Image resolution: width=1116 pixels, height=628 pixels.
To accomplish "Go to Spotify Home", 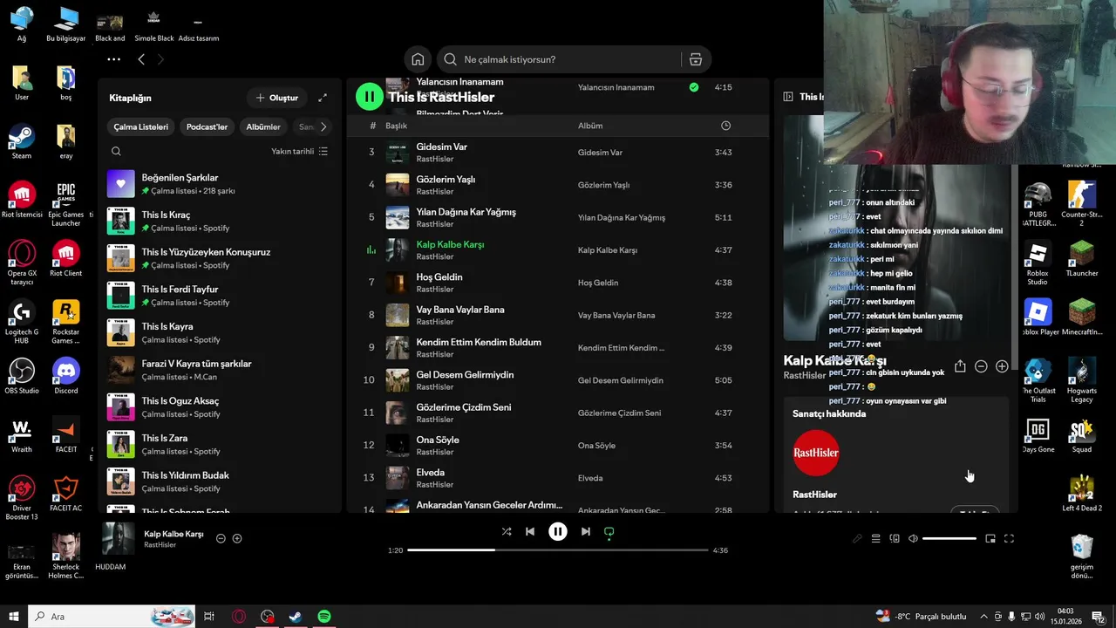I will point(418,59).
